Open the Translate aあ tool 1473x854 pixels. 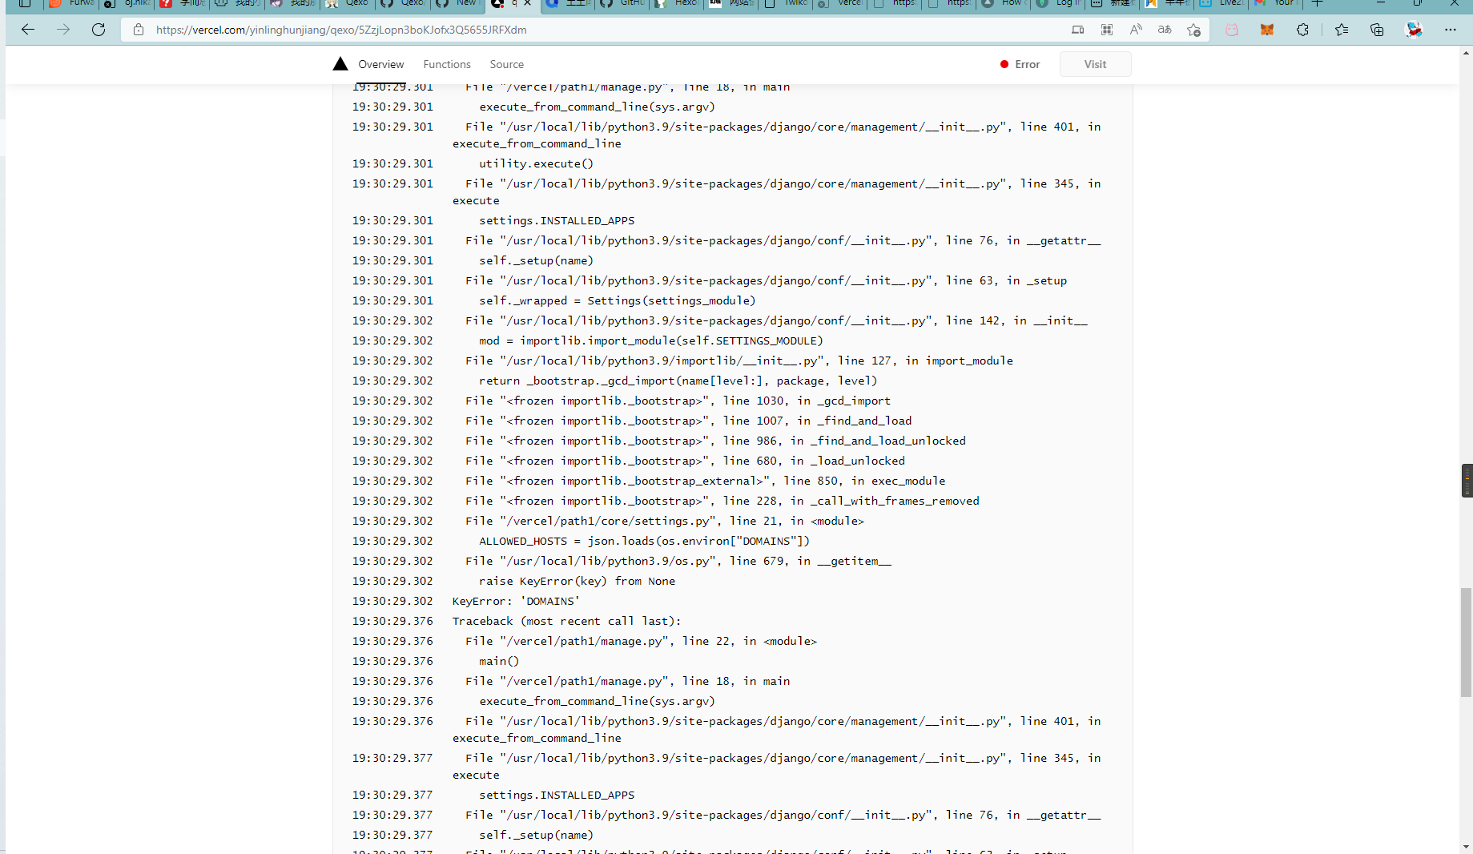[x=1164, y=30]
